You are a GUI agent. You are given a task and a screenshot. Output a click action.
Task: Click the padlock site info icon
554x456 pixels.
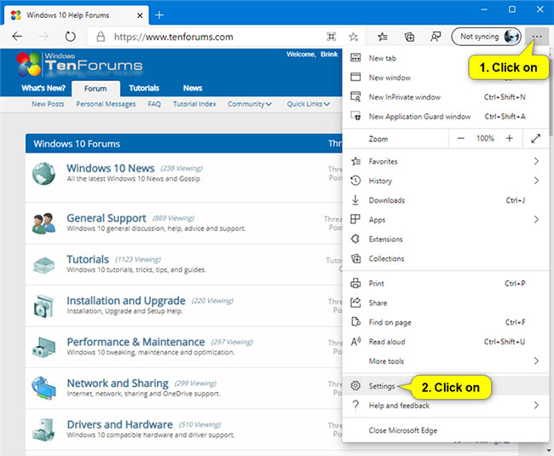[101, 37]
